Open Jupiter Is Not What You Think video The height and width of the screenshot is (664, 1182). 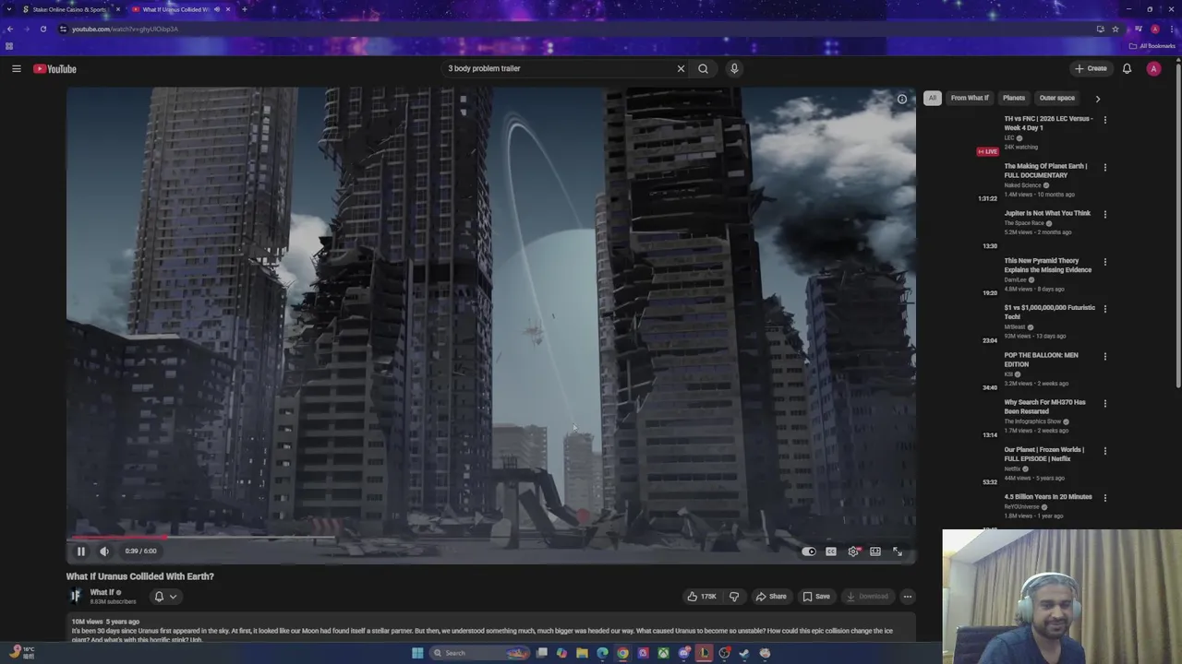pyautogui.click(x=1047, y=213)
